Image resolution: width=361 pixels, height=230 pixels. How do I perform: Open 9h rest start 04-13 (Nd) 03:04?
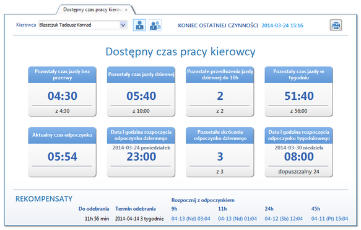tap(191, 218)
